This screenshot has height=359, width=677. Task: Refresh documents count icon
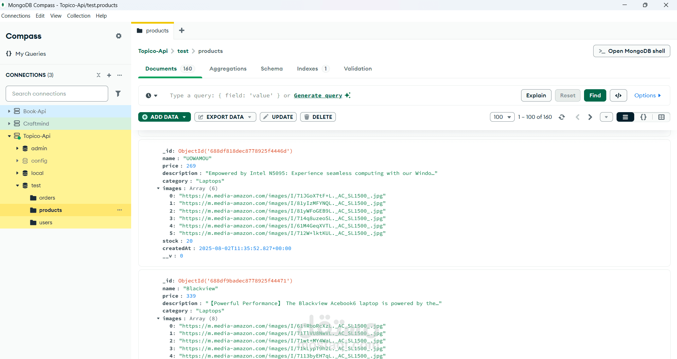point(562,117)
